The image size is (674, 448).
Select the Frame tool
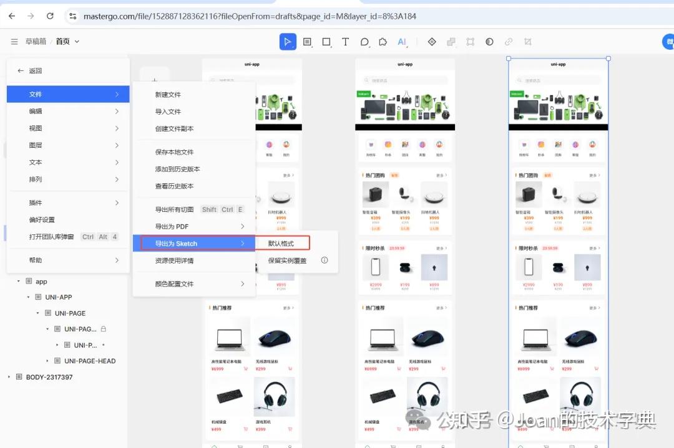308,42
